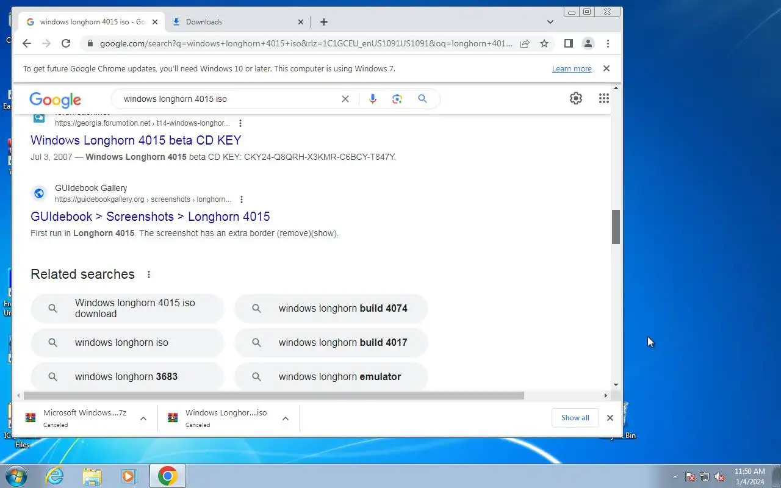Open Windows Explorer from taskbar
Image resolution: width=781 pixels, height=488 pixels.
pos(92,476)
